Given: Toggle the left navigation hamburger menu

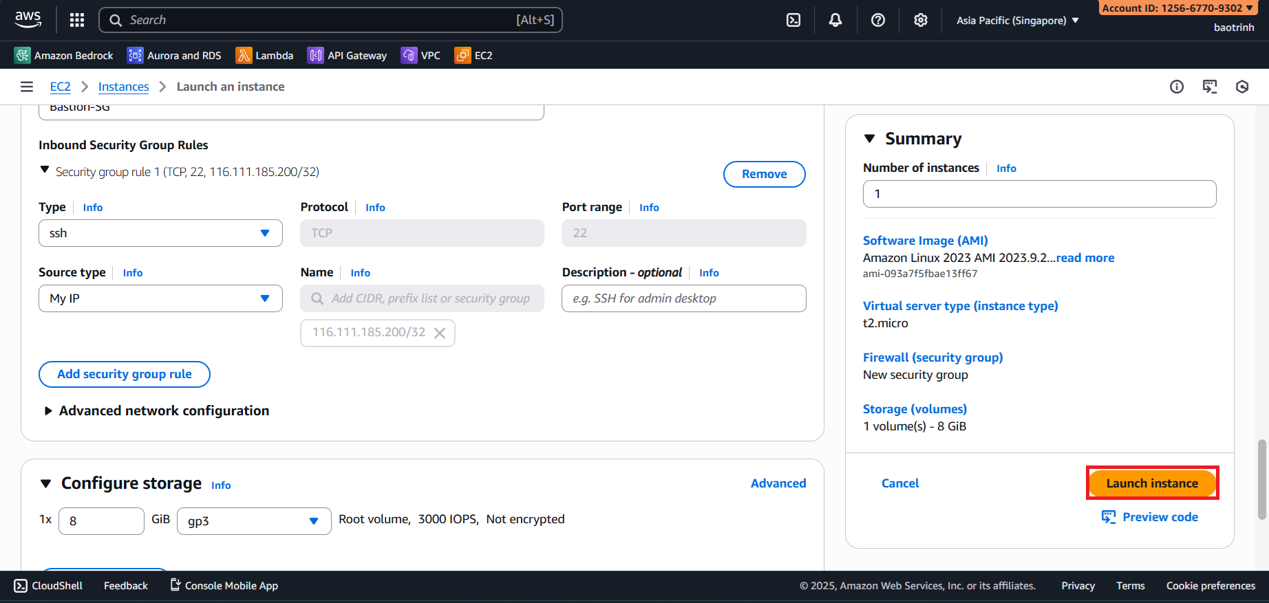Looking at the screenshot, I should click(x=27, y=87).
